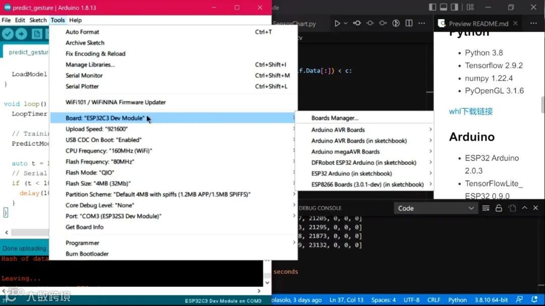Click the split editor right icon

(x=409, y=23)
